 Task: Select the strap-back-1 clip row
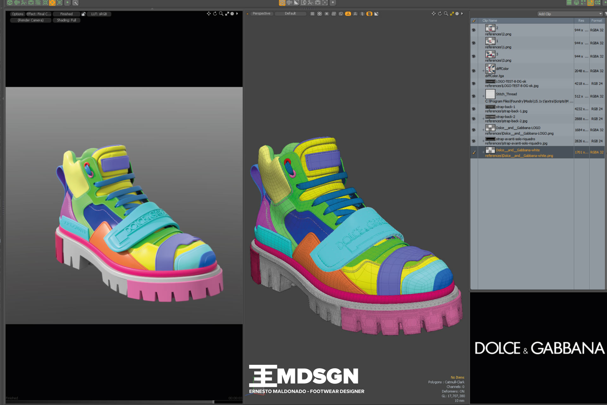tap(537, 109)
